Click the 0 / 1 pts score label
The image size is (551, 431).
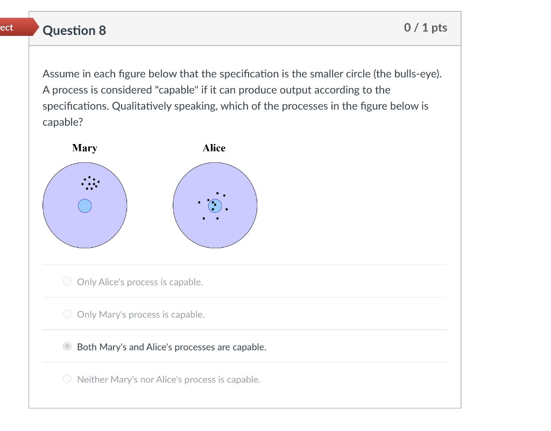(425, 27)
